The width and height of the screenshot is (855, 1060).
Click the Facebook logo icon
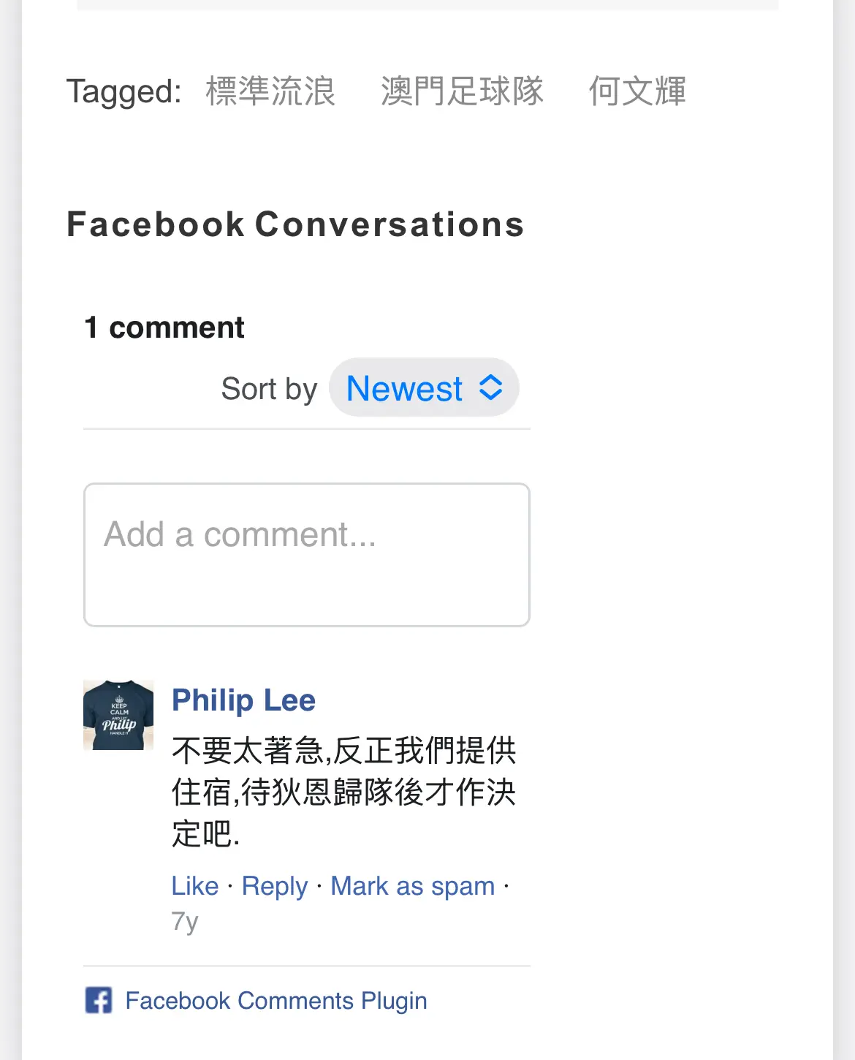[99, 1000]
